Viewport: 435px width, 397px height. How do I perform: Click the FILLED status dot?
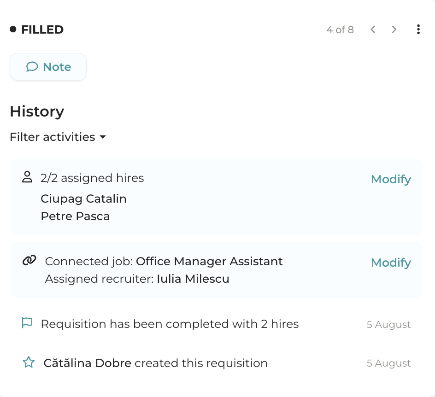tap(13, 29)
